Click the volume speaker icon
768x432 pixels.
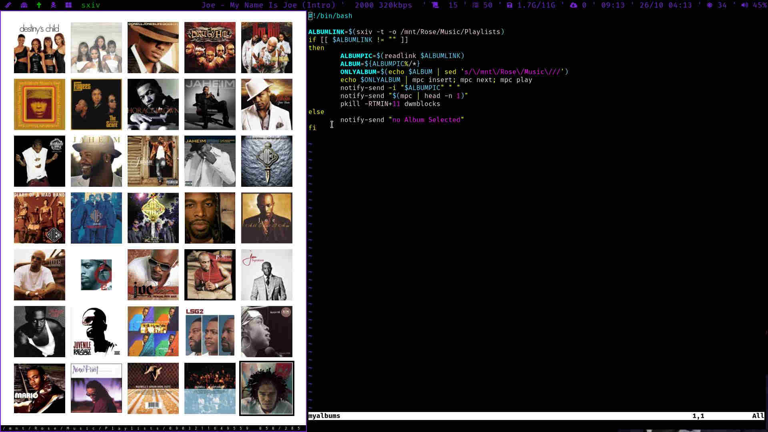(744, 5)
